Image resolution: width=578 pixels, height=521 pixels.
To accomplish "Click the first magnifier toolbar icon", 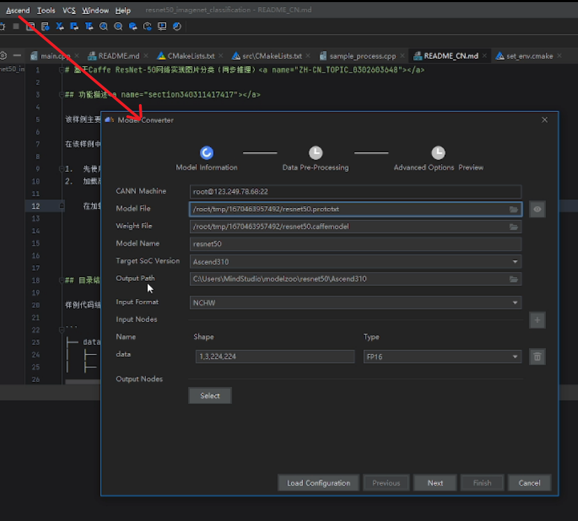I will pyautogui.click(x=103, y=26).
